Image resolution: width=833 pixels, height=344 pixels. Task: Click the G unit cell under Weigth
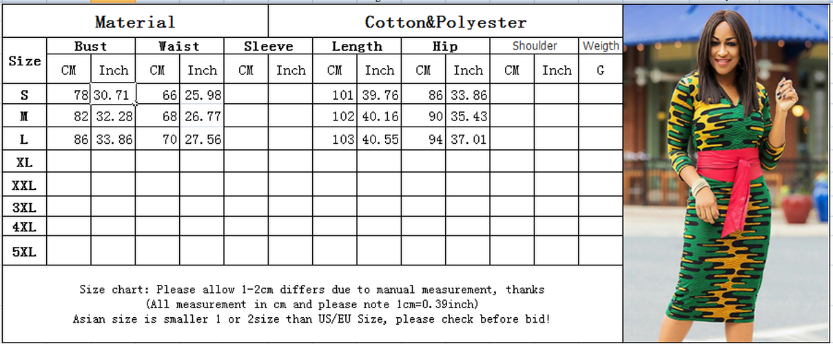point(600,70)
